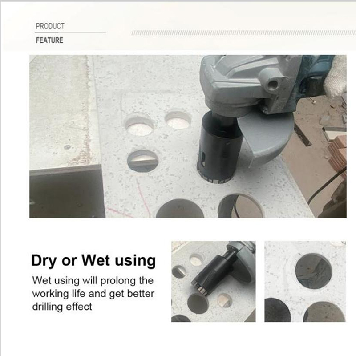Image resolution: width=356 pixels, height=356 pixels.
Task: Click the top left drilled hole
Action: 139,126
